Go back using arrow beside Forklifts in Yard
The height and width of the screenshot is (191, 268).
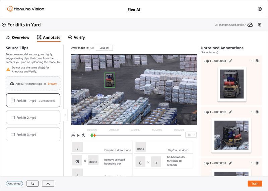coord(4,25)
